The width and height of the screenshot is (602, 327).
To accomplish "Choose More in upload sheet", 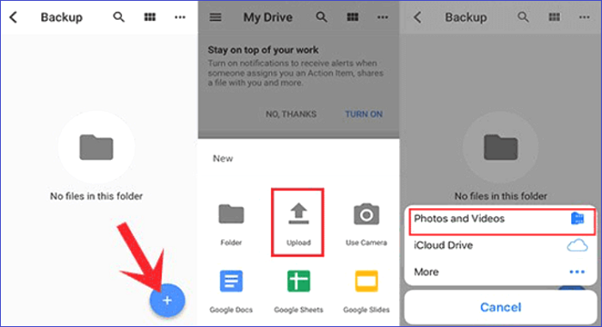I will 501,272.
